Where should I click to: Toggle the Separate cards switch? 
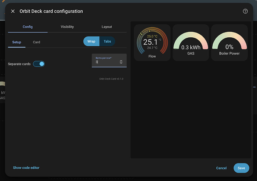pyautogui.click(x=39, y=64)
